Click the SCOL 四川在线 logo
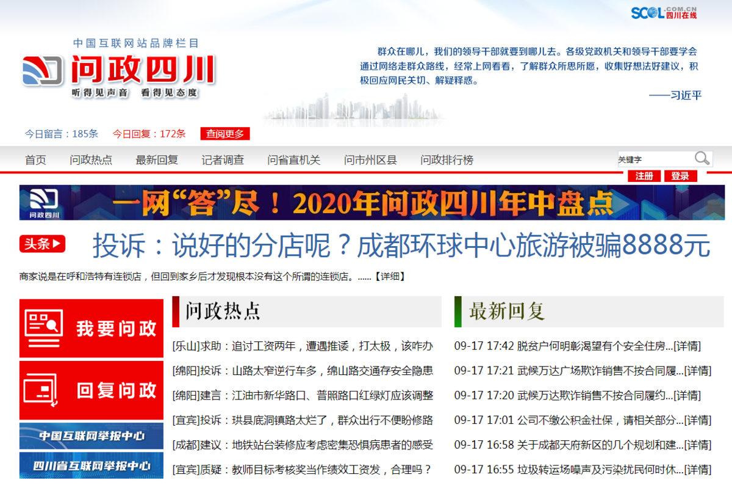The width and height of the screenshot is (732, 491). (x=664, y=13)
